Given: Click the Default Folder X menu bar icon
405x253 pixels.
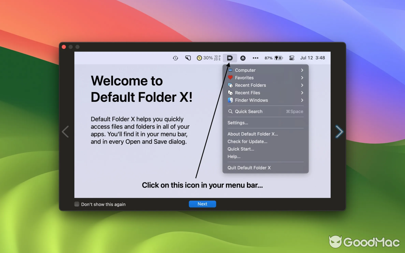Looking at the screenshot, I should [x=230, y=58].
